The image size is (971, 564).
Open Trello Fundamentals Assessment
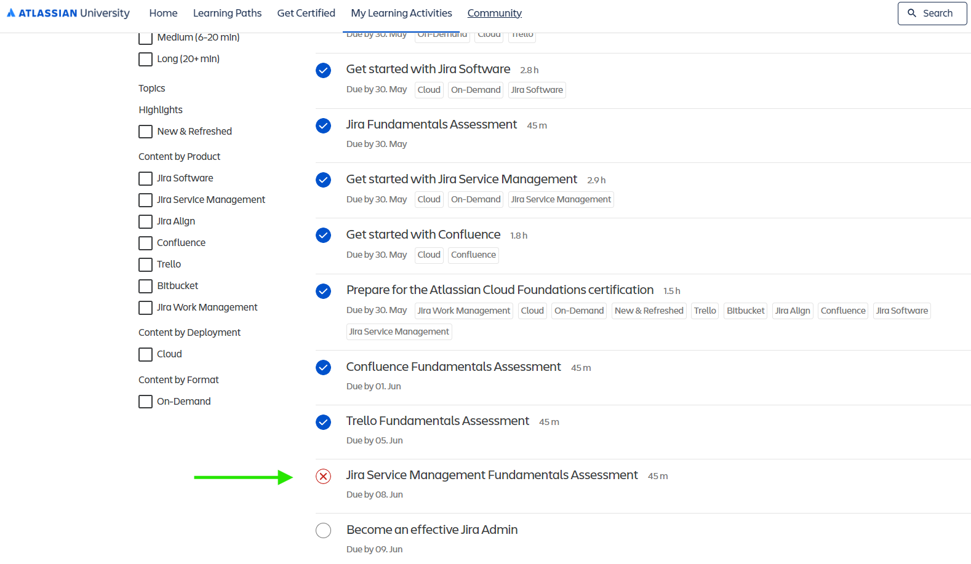pos(438,421)
